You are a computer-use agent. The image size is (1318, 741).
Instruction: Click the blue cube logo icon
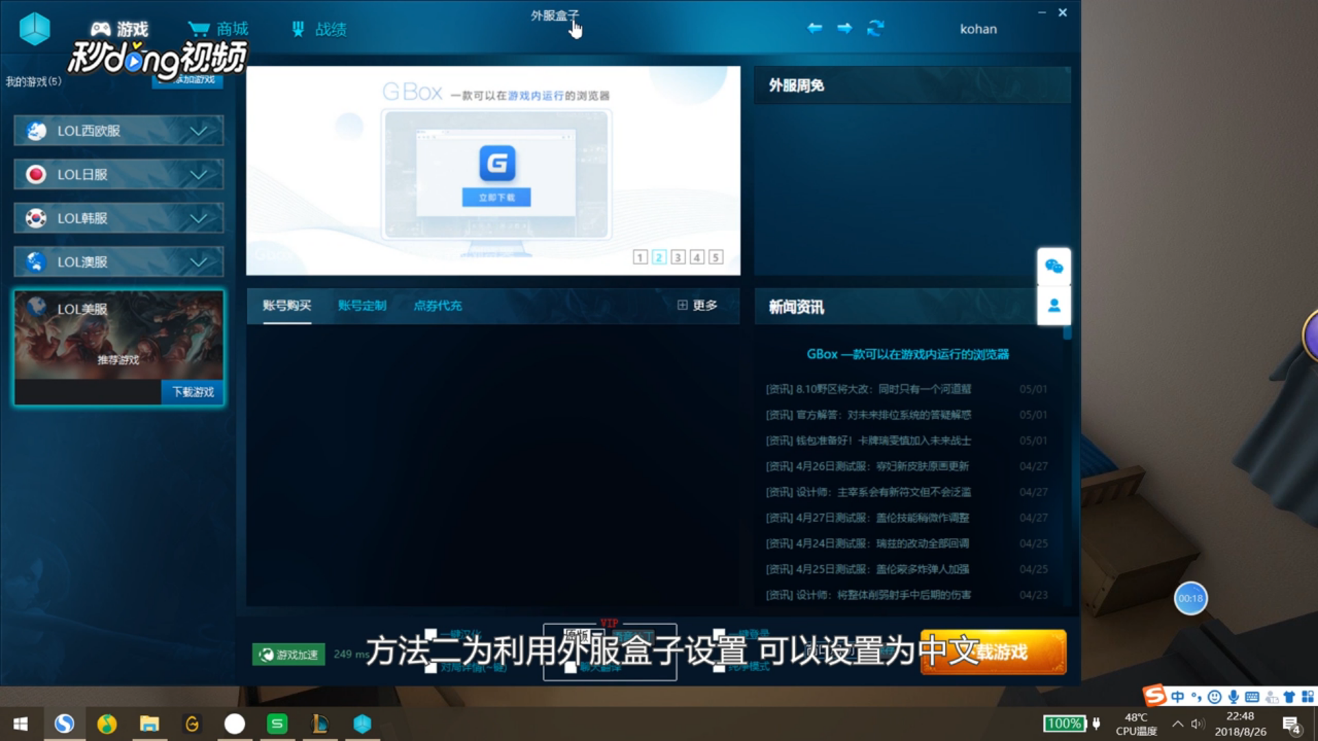(34, 29)
